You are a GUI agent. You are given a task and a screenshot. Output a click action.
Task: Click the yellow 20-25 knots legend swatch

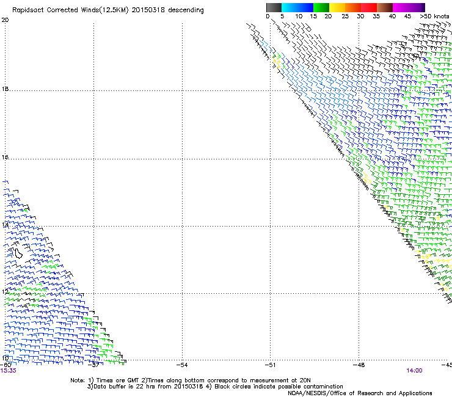[x=337, y=7]
